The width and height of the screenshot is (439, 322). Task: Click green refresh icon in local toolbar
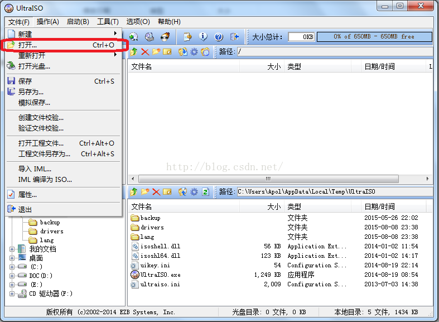[205, 192]
